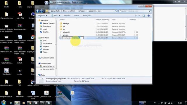Open Apps library in the navigation pane

pos(44,41)
